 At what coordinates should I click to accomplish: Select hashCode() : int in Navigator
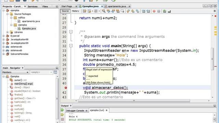[x=22, y=102]
